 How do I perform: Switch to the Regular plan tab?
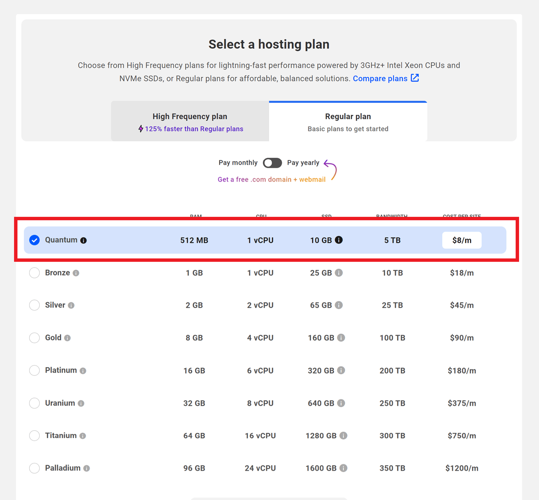348,121
